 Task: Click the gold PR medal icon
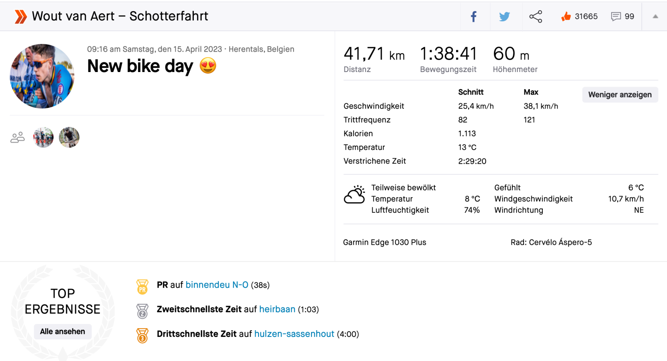click(x=142, y=287)
